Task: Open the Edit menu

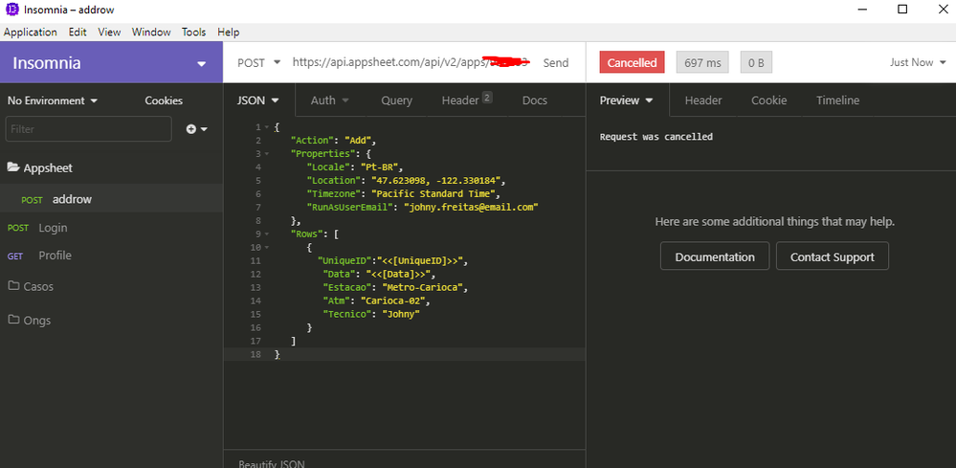Action: (78, 33)
